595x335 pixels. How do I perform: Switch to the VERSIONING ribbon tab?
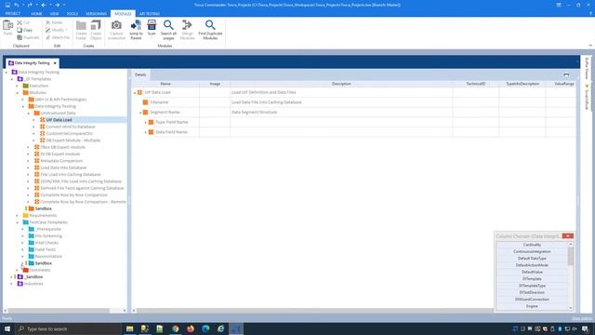[x=96, y=14]
